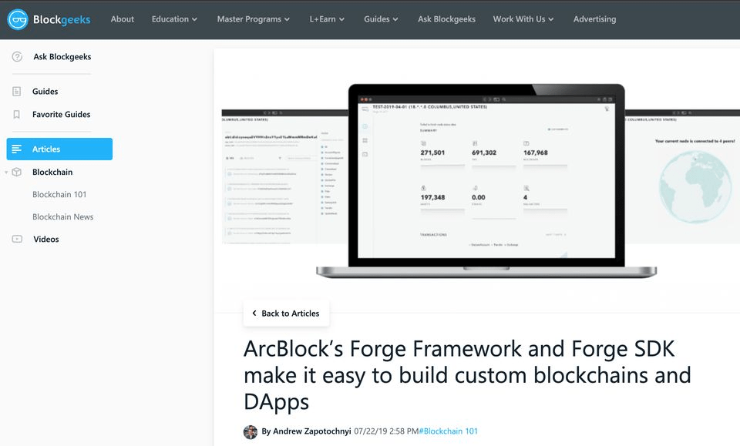
Task: Click the article title about ArcBlock's Forge Framework
Action: click(467, 375)
